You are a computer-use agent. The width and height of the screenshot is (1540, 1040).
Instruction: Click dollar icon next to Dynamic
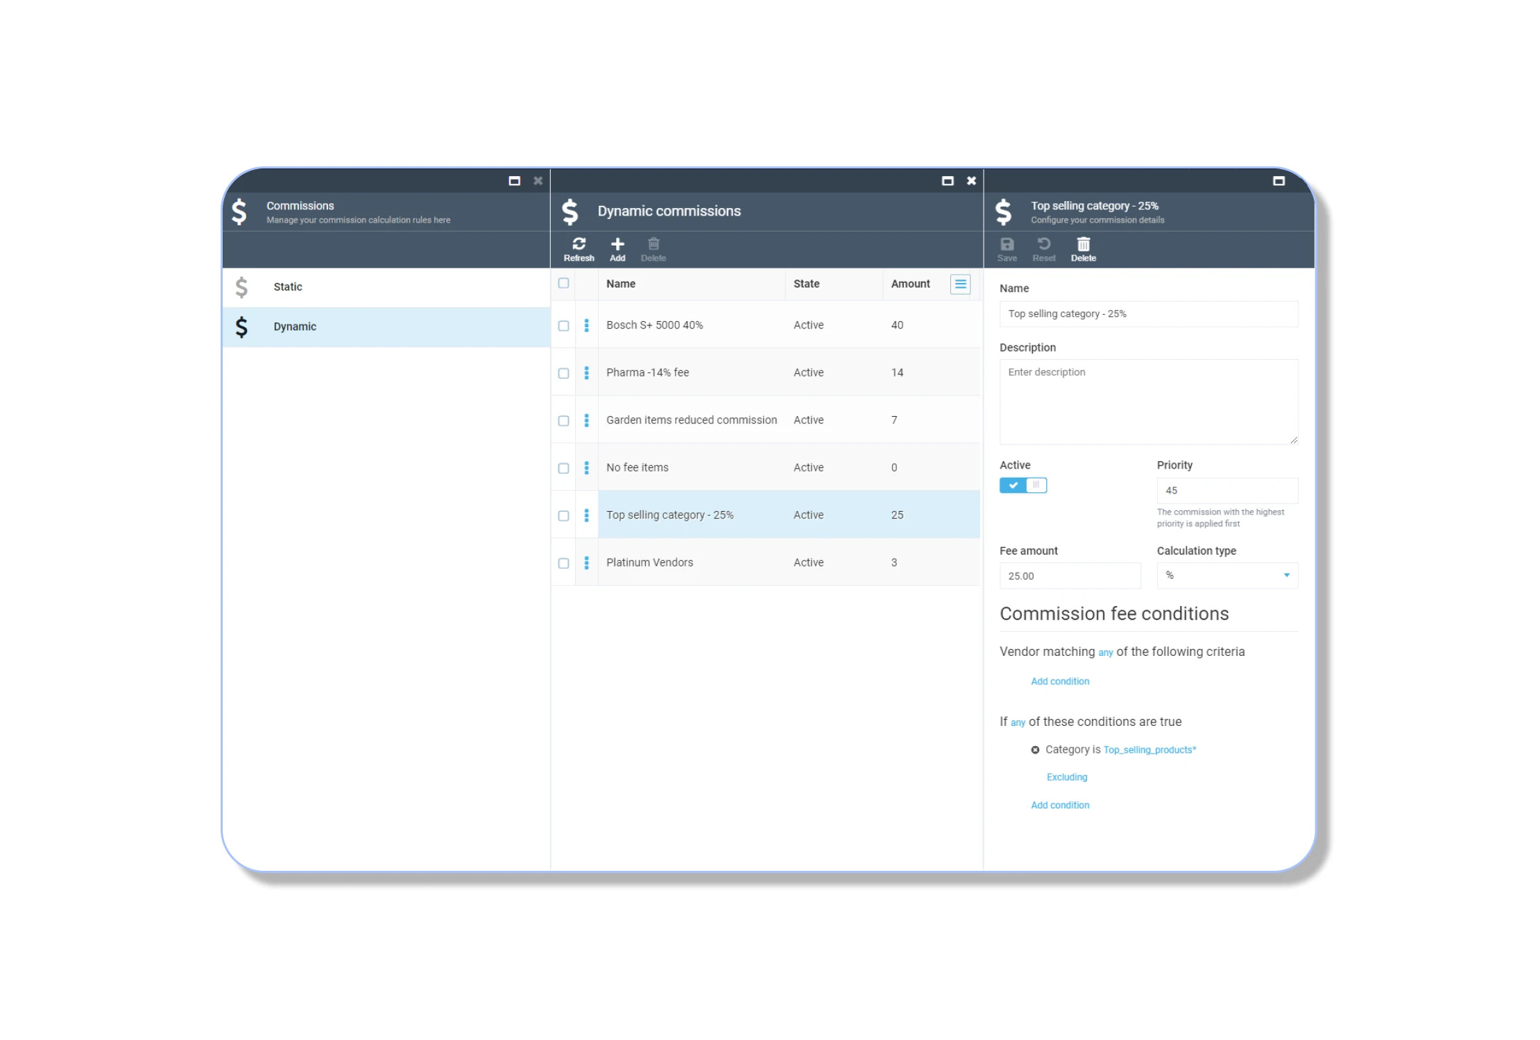point(241,327)
